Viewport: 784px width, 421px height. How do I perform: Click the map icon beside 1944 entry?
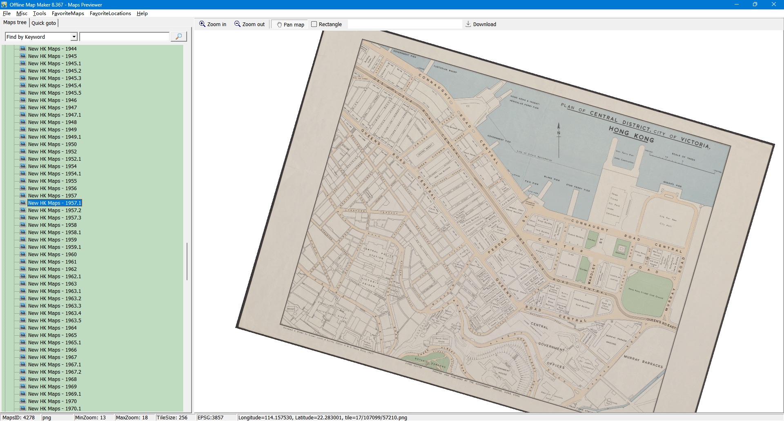[23, 49]
